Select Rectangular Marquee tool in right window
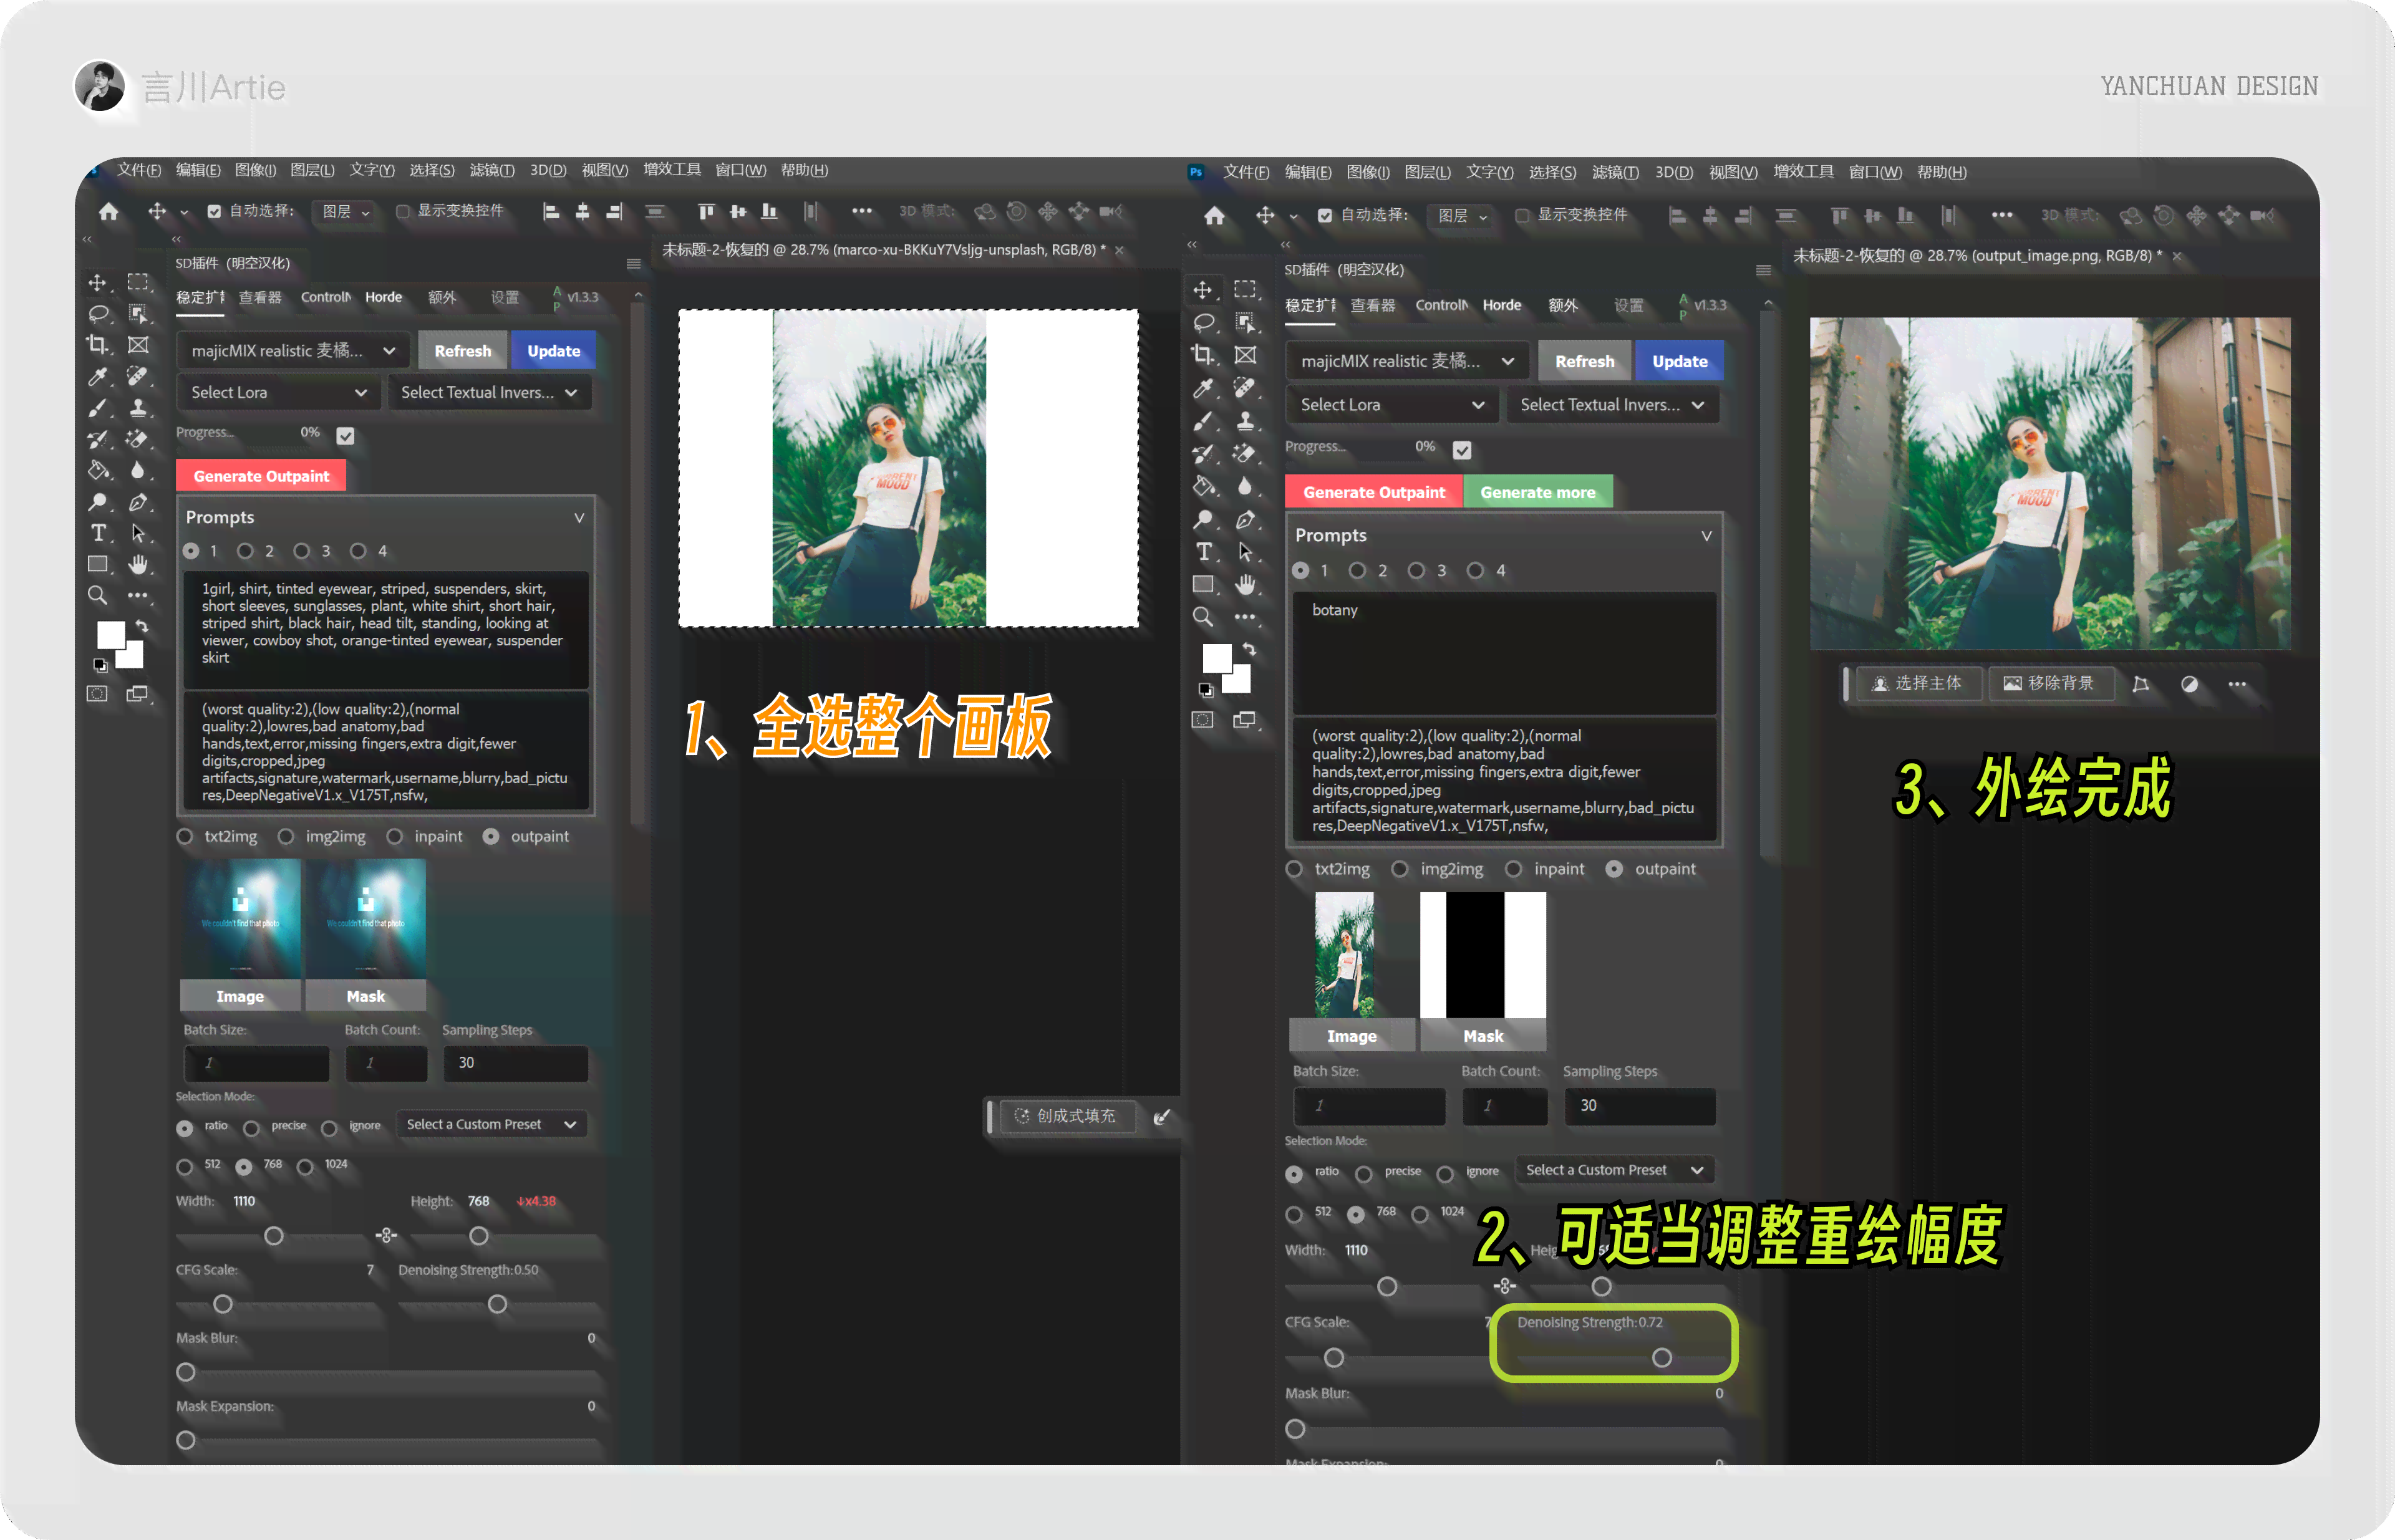Viewport: 2395px width, 1540px height. pyautogui.click(x=1244, y=290)
